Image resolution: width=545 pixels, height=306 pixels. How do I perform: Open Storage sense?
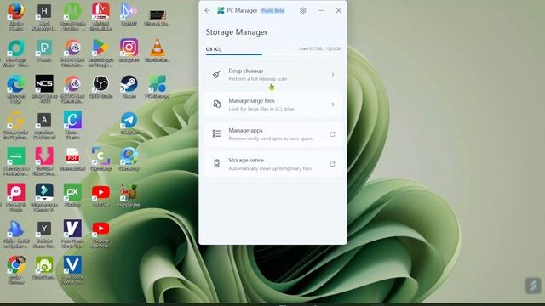(x=272, y=164)
